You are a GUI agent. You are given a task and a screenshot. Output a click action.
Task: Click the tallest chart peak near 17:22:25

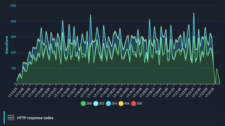coord(194,13)
